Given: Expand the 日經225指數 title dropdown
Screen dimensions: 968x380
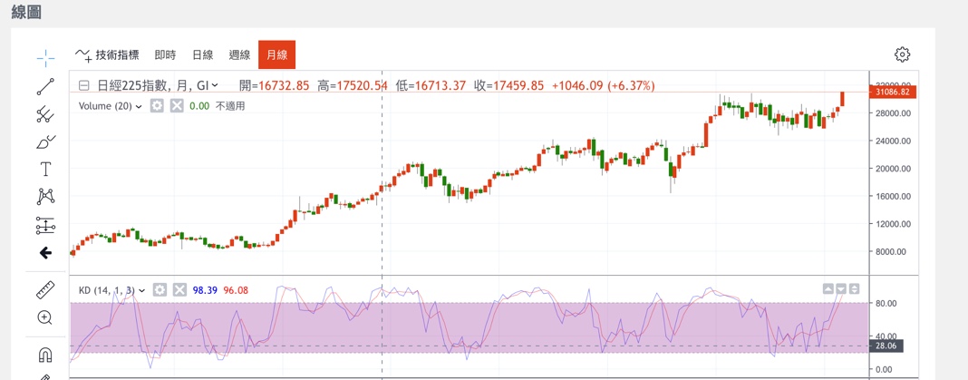Looking at the screenshot, I should point(215,86).
